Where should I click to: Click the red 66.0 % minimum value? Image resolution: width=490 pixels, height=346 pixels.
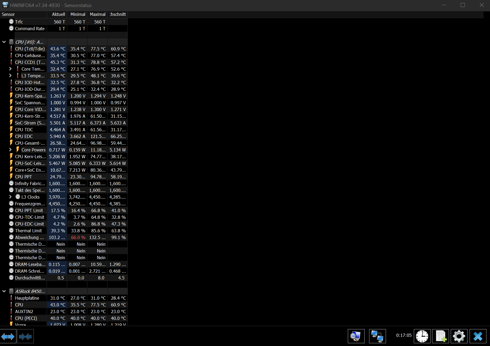(78, 237)
